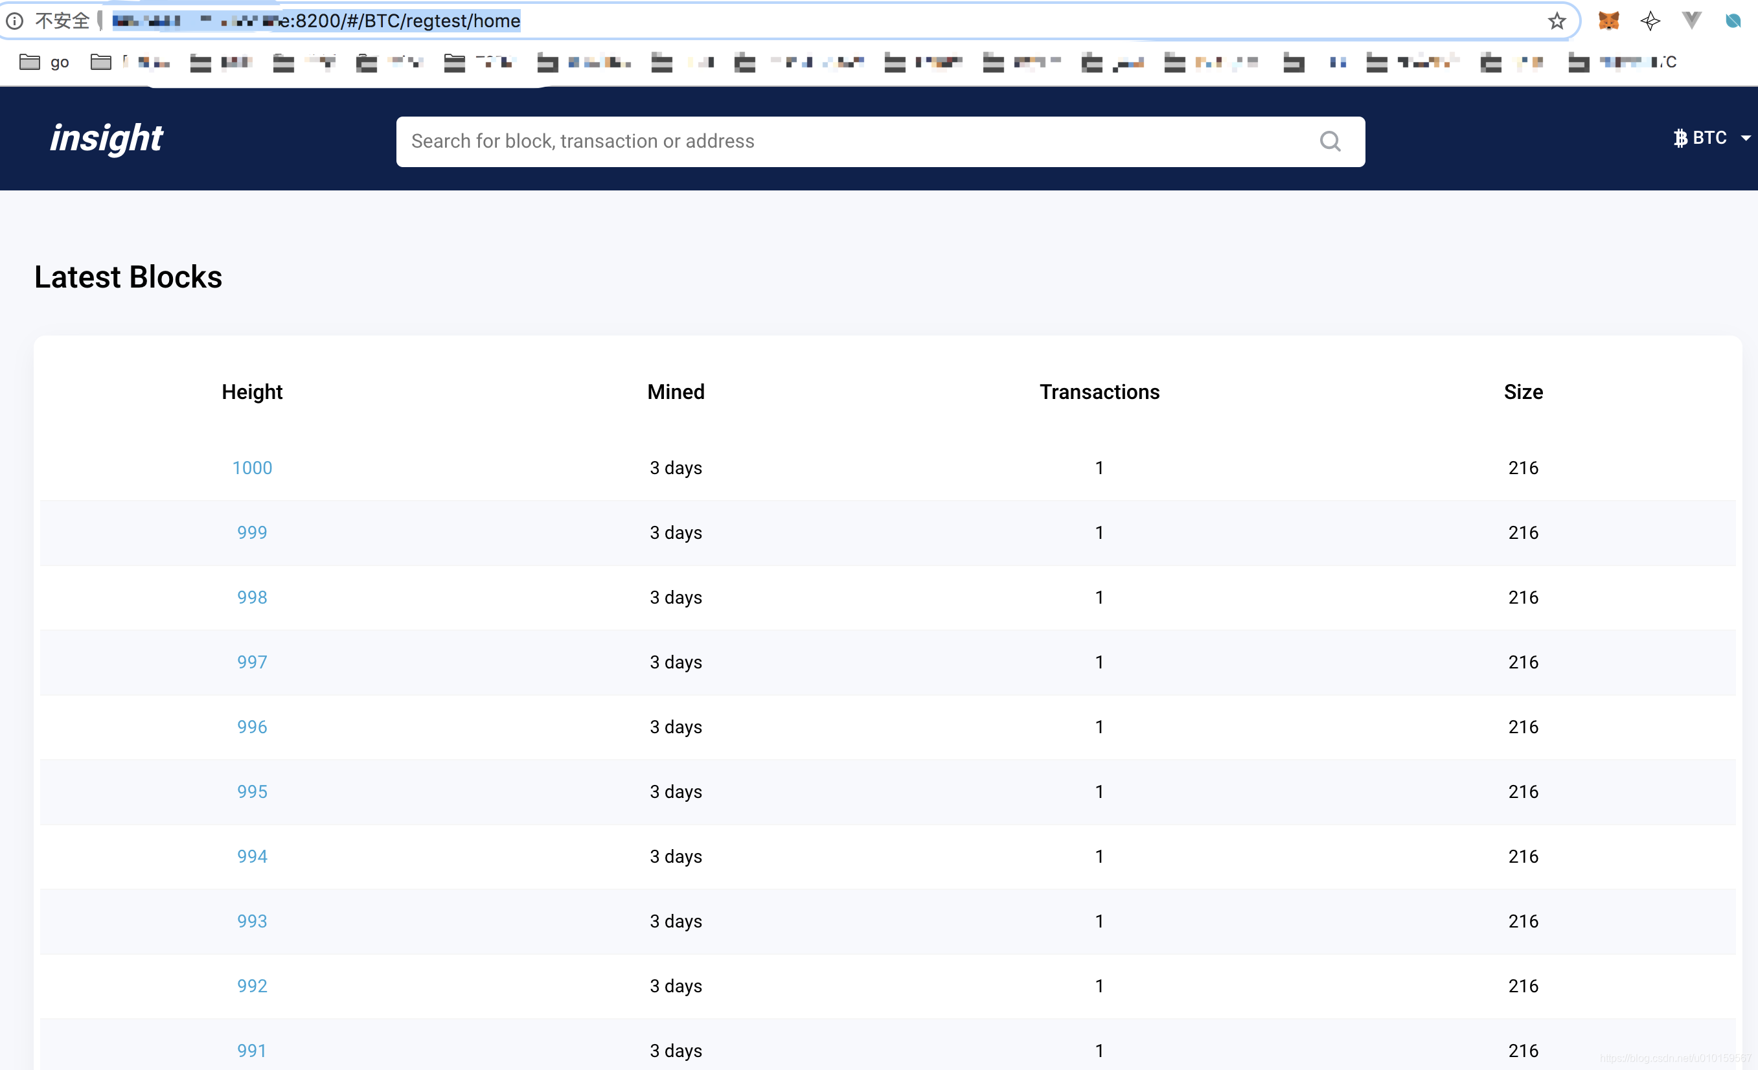Open block 998 from Latest Blocks

pos(252,597)
